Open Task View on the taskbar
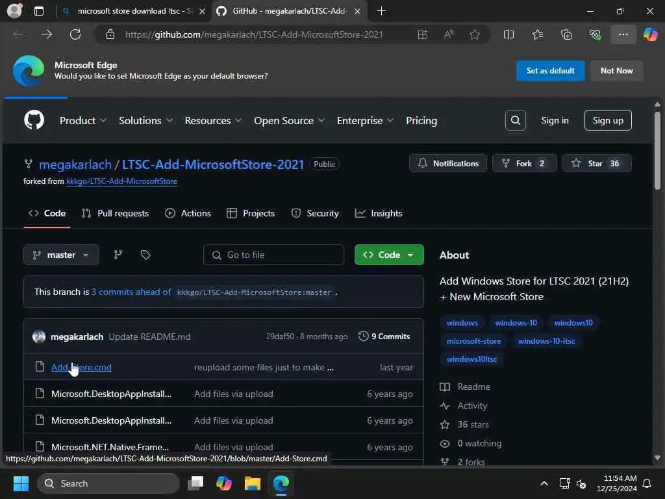665x499 pixels. (x=195, y=483)
